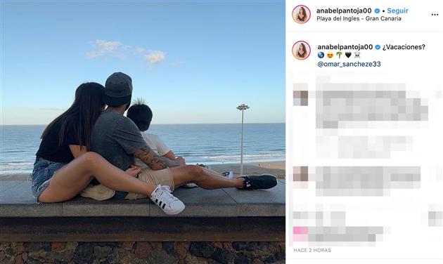Open the @omar_sancheze33 mention
443x264 pixels.
[349, 64]
